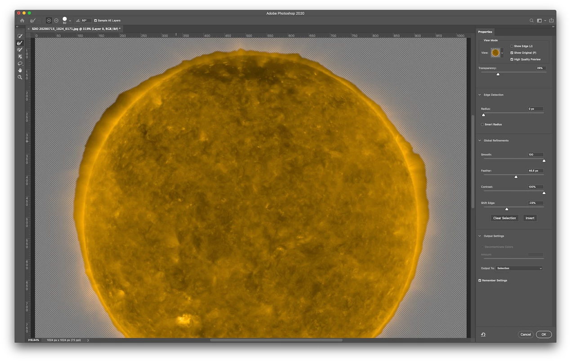Select the Hand tool
The height and width of the screenshot is (362, 571).
click(x=20, y=71)
